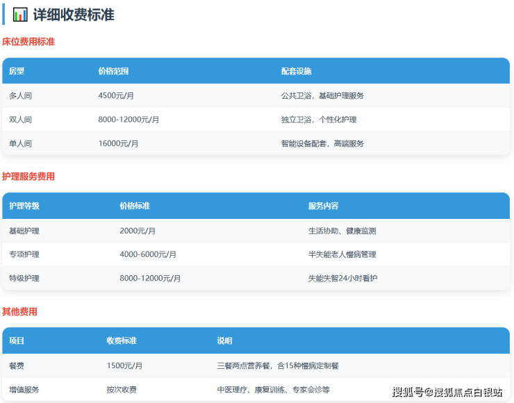Viewport: 514px width, 403px height.
Task: Click the 房型 column header
Action: click(17, 71)
